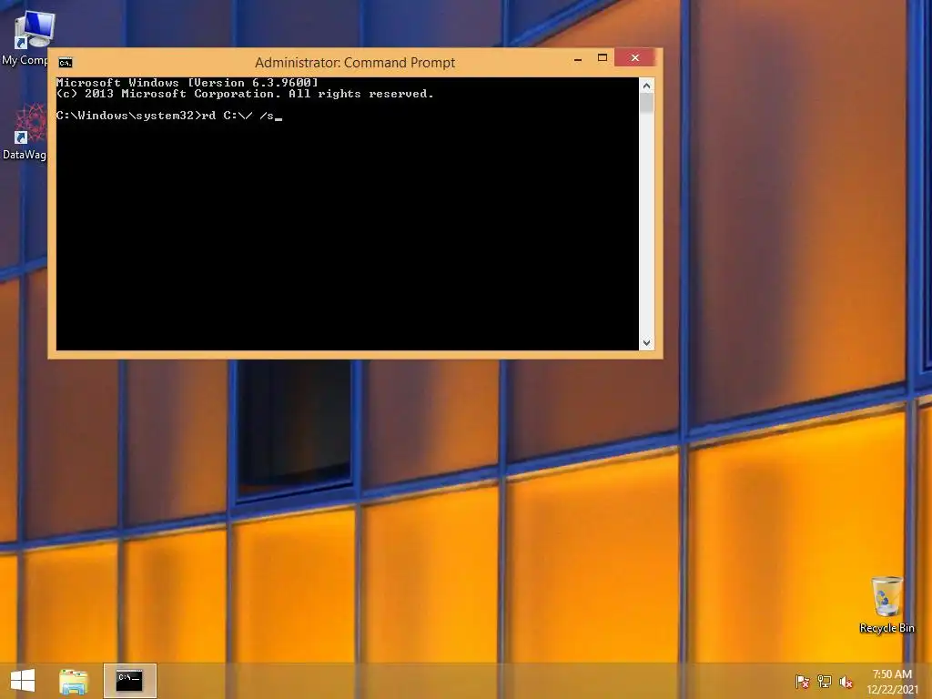Select Command Prompt taskbar button

point(129,681)
